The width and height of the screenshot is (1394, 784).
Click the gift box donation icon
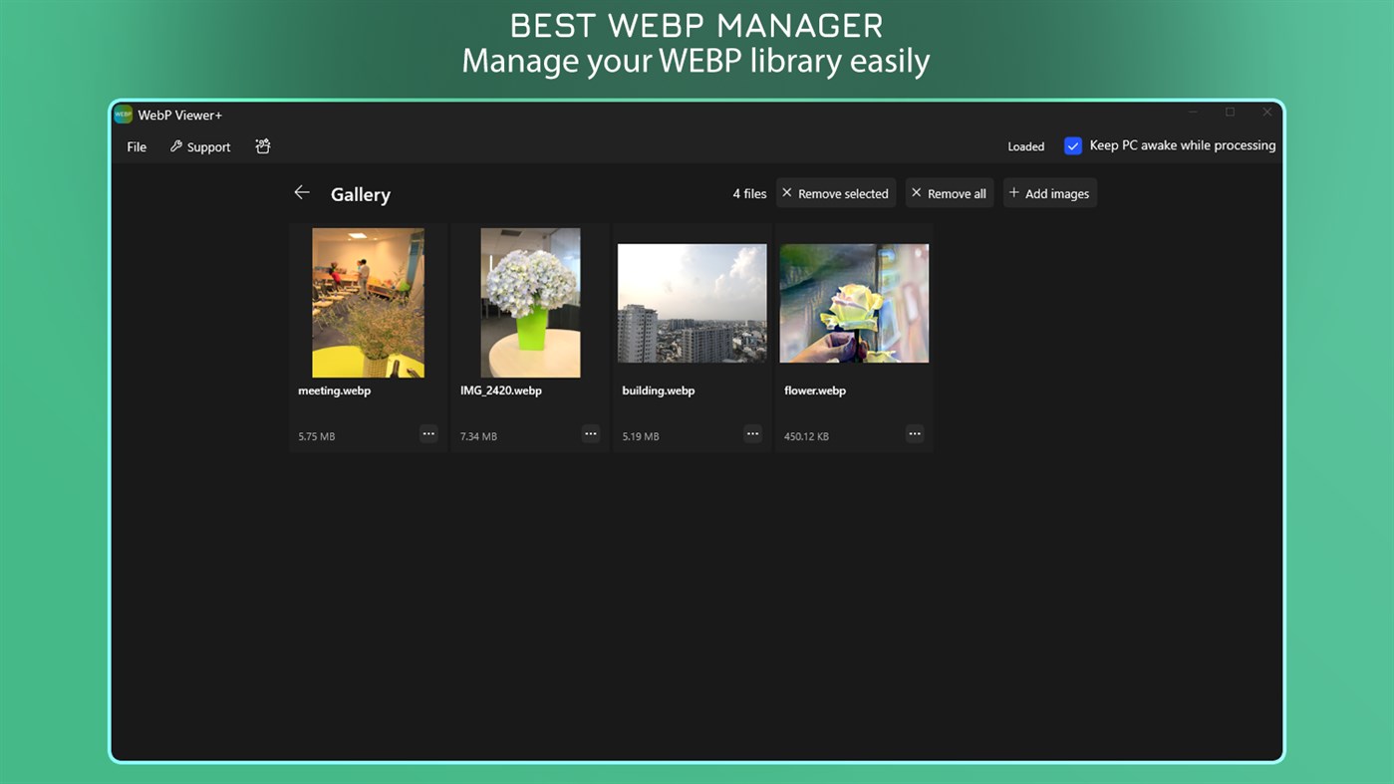pyautogui.click(x=262, y=145)
